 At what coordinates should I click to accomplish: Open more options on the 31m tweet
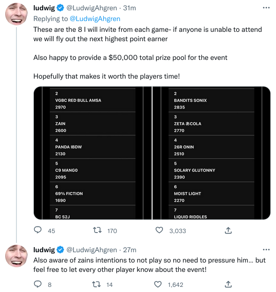tap(266, 7)
